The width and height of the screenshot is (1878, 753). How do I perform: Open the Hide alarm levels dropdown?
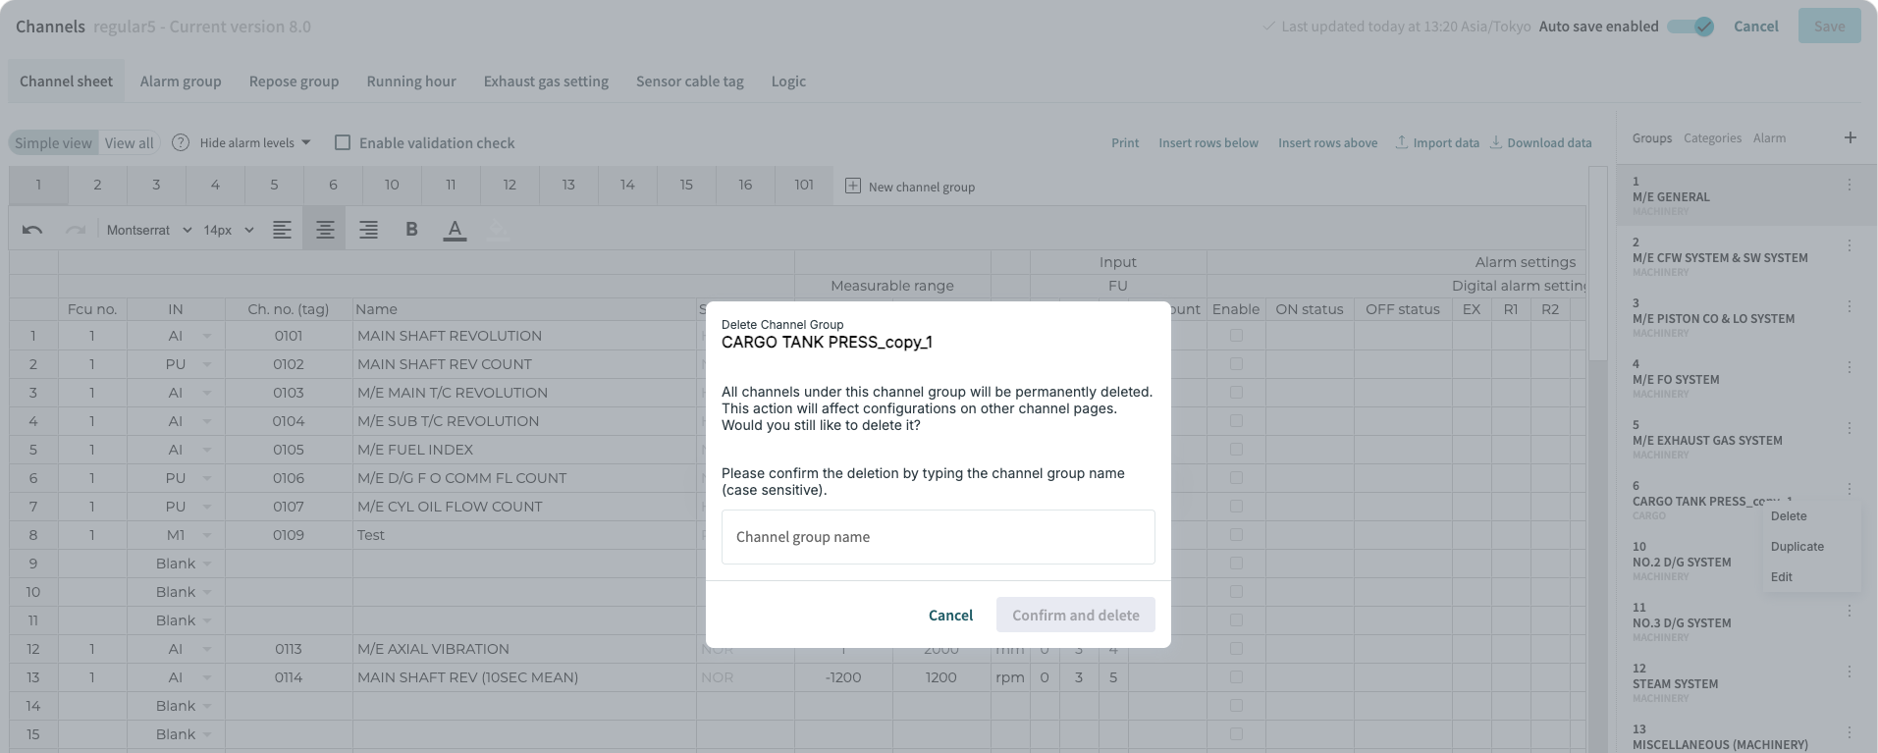click(x=255, y=143)
